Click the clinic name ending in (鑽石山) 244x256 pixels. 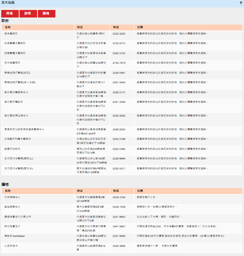coord(19,159)
